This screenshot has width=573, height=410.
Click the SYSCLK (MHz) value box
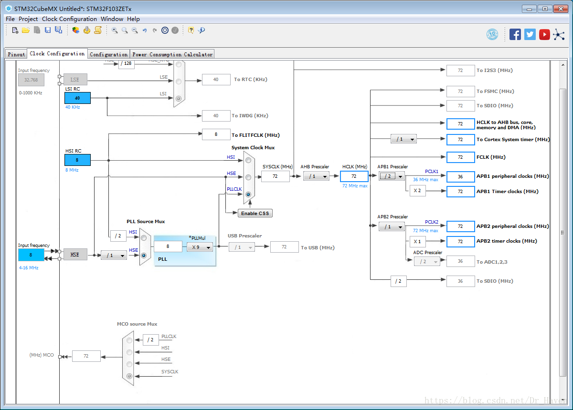click(276, 176)
